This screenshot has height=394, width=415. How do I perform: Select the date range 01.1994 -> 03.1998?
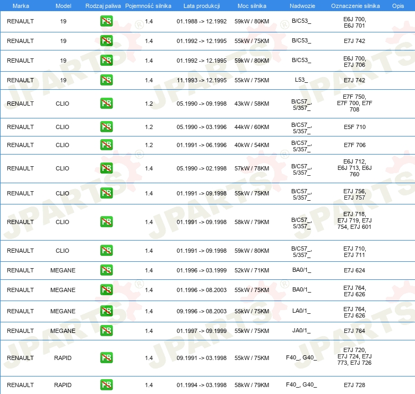point(202,385)
